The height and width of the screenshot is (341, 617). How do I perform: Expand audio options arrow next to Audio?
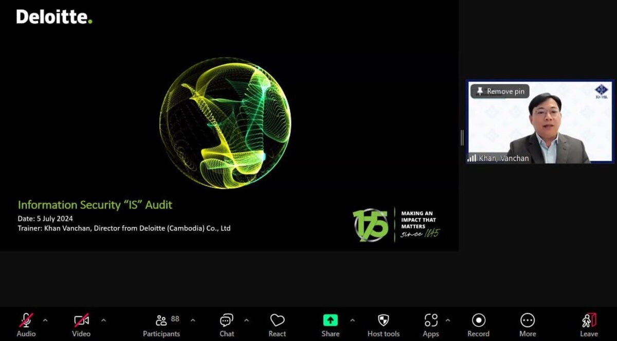pyautogui.click(x=45, y=320)
